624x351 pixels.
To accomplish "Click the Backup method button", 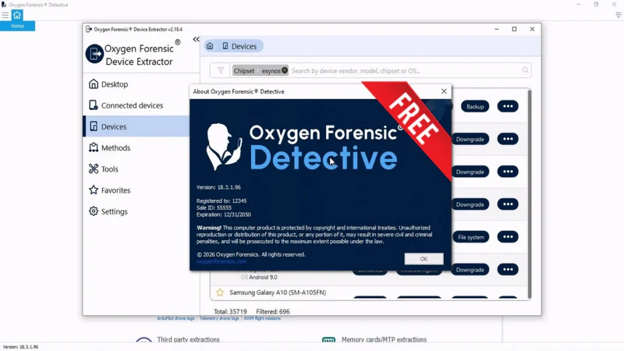I will [x=475, y=107].
